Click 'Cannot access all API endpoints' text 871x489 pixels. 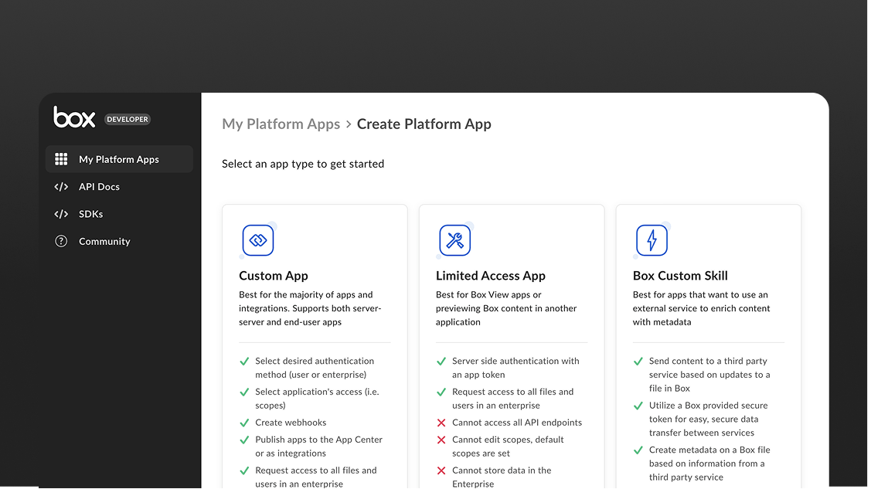(x=517, y=423)
